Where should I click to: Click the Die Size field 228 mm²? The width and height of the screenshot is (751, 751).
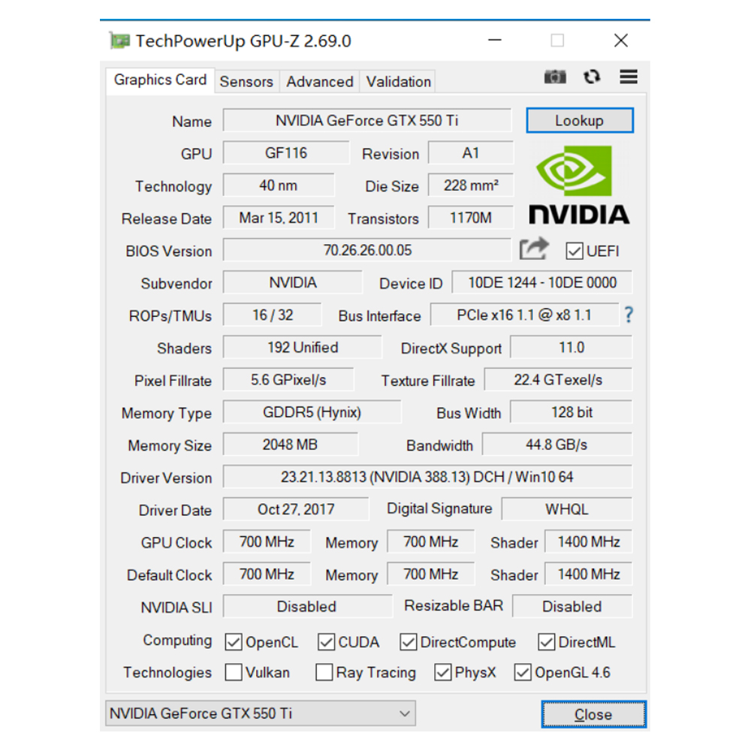coord(470,185)
